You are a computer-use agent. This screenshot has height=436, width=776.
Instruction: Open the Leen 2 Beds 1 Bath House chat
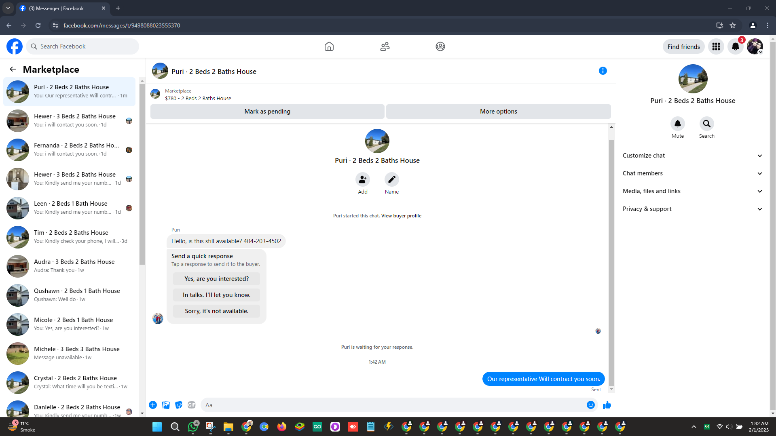(x=69, y=208)
